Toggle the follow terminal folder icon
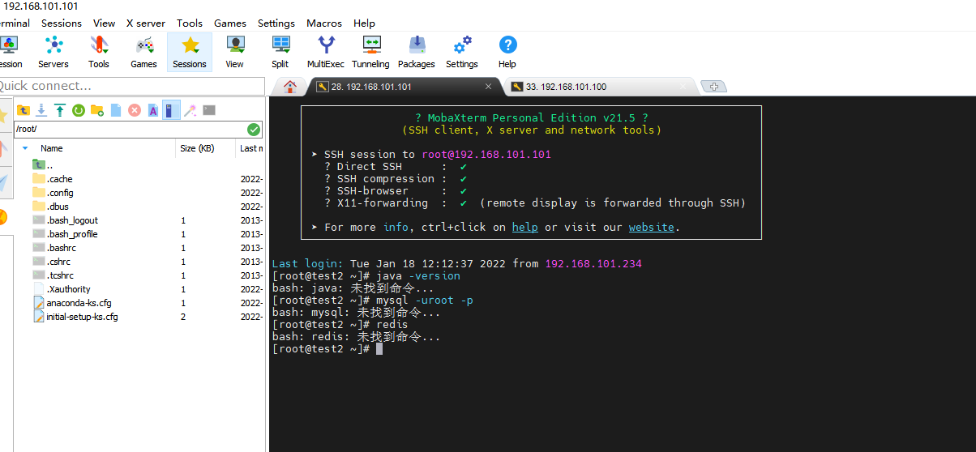 click(x=170, y=110)
